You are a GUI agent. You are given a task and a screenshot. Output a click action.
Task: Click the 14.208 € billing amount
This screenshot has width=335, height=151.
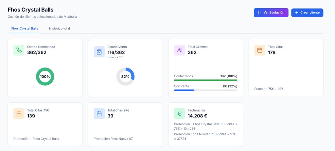197,116
